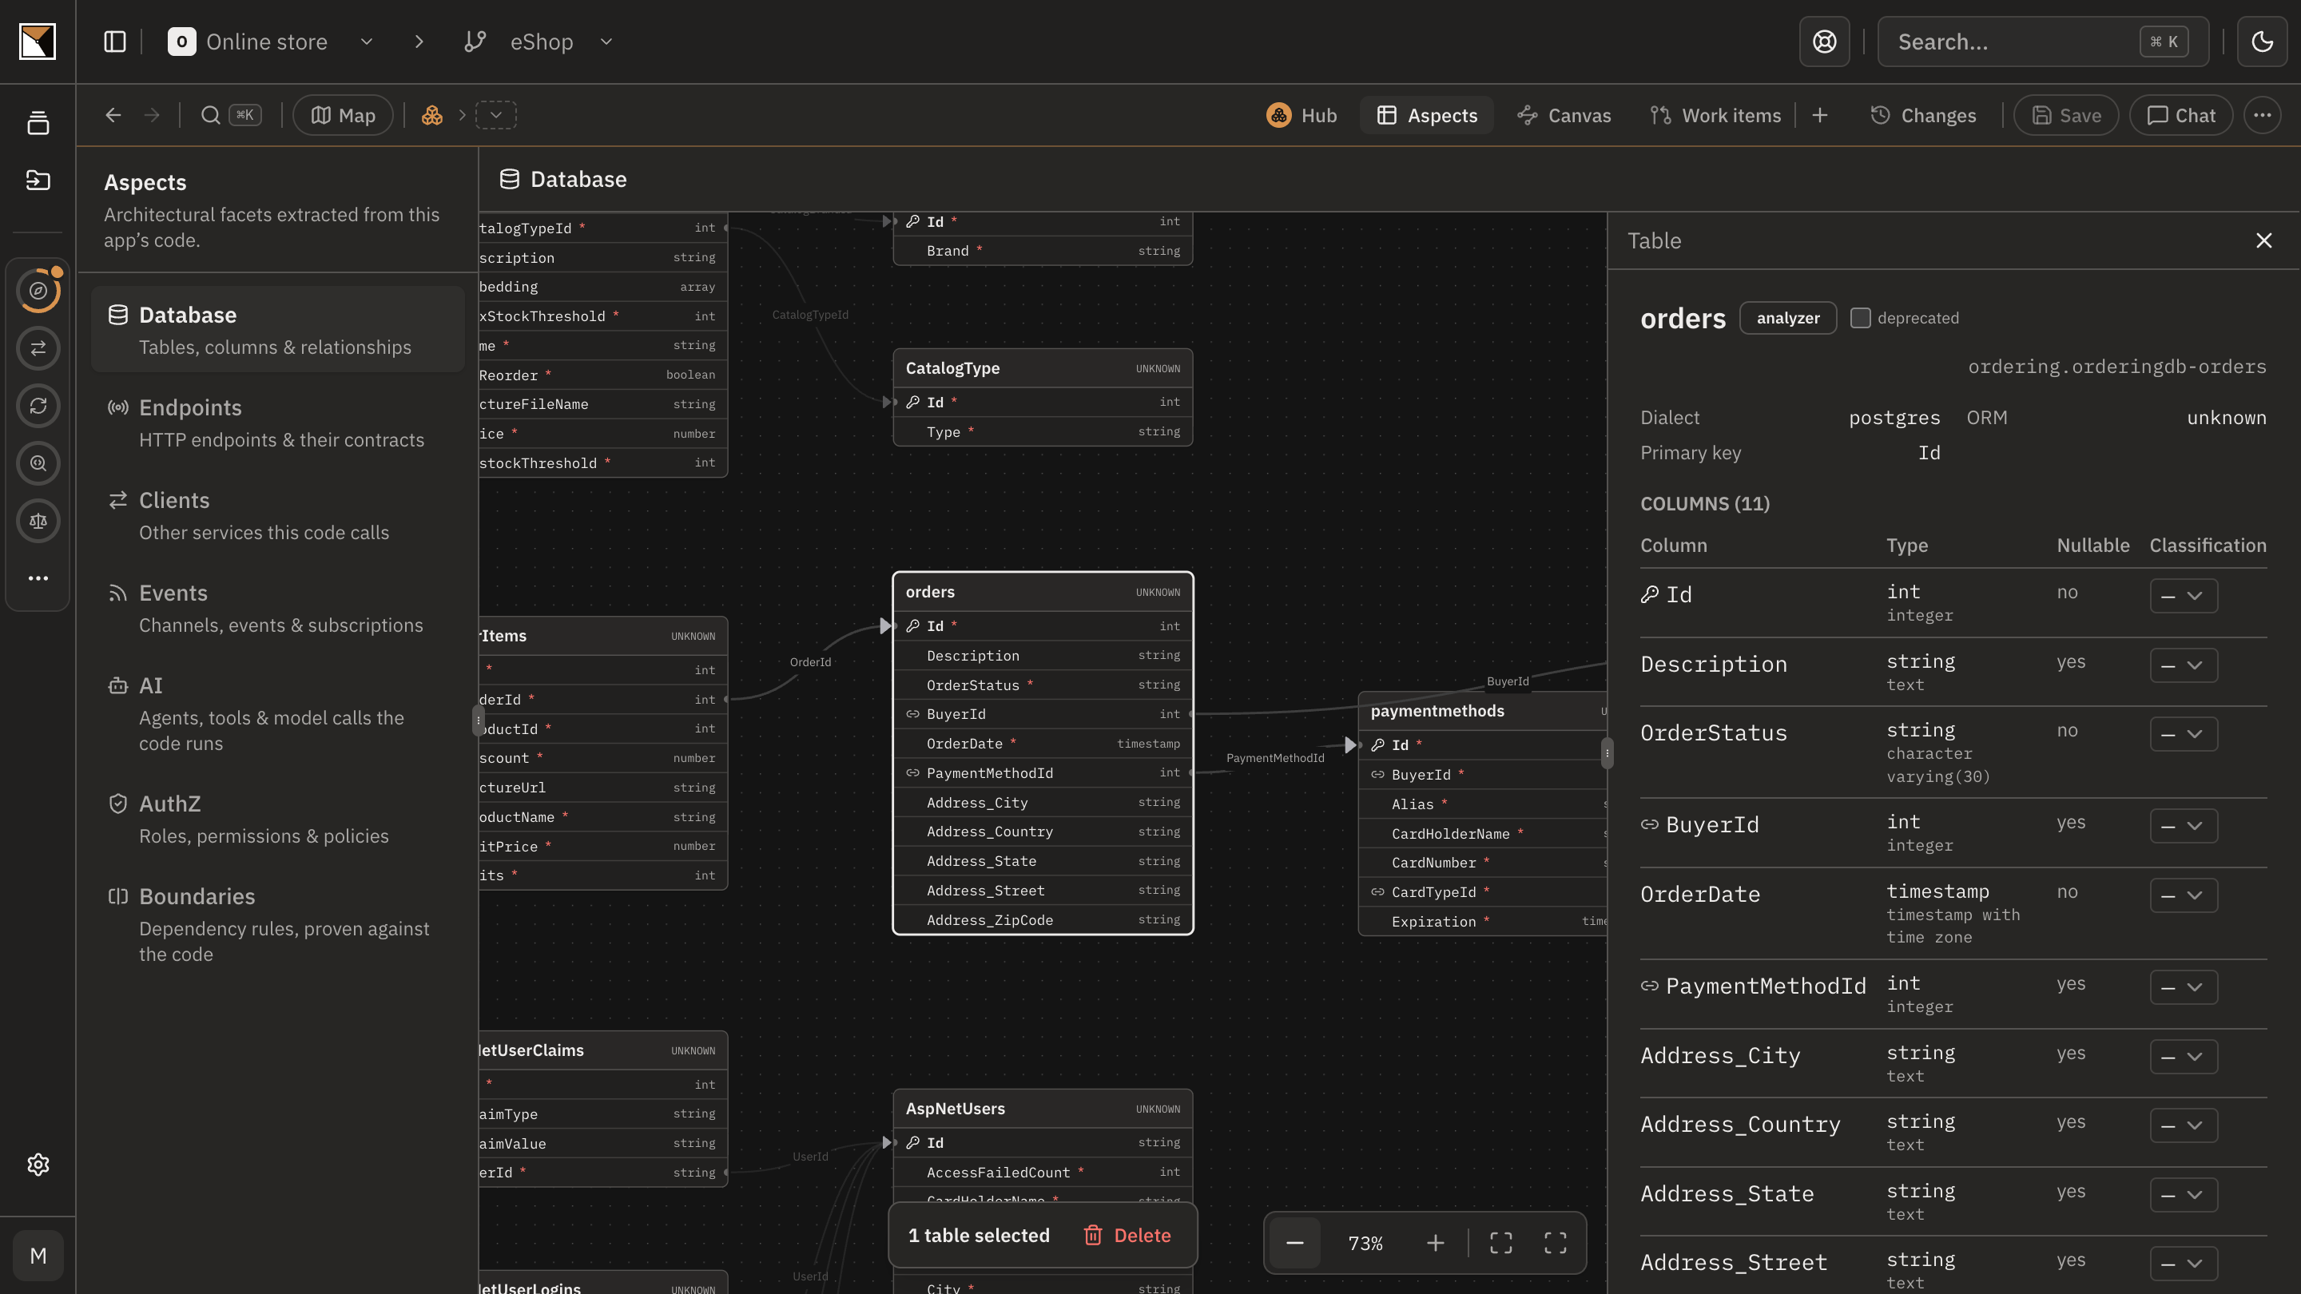Click the orange cubes icon in breadcrumb
Screen dimensions: 2301x1294
(x=432, y=115)
